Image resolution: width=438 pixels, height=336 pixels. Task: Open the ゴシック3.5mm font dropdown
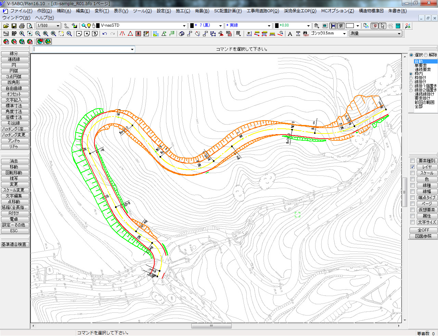(x=344, y=33)
